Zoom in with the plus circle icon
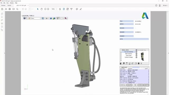 click(48, 9)
